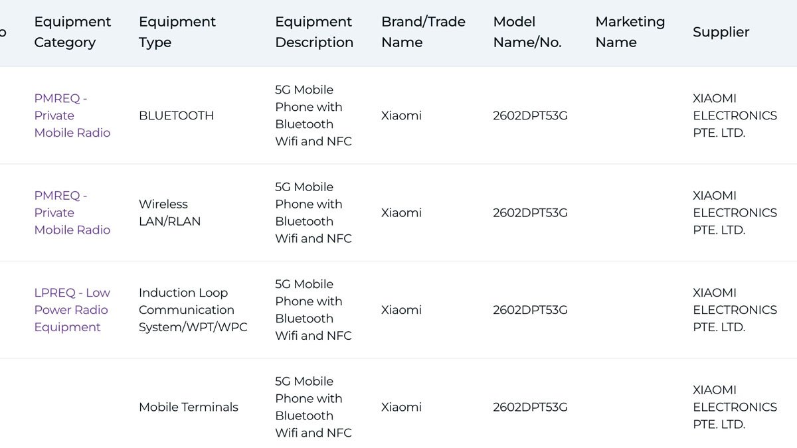The height and width of the screenshot is (448, 797).
Task: Select the Brand/Trade Name column header
Action: tap(423, 32)
